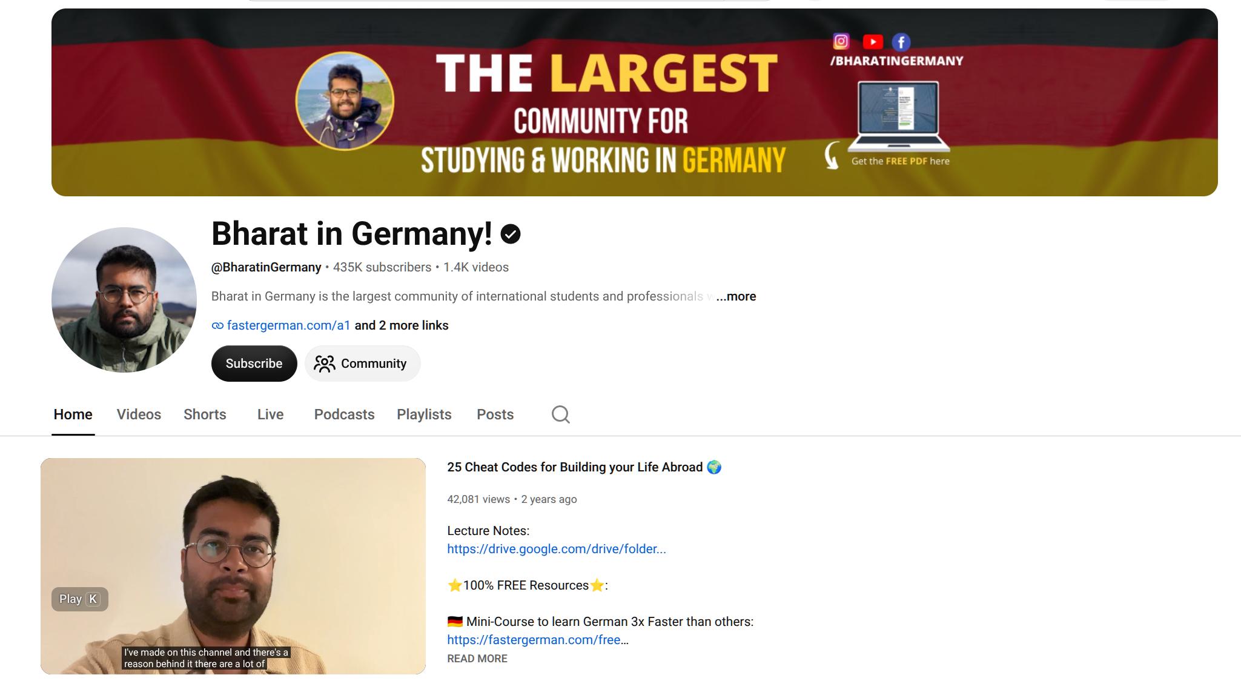Open the Live tab
The width and height of the screenshot is (1241, 695).
pos(270,414)
